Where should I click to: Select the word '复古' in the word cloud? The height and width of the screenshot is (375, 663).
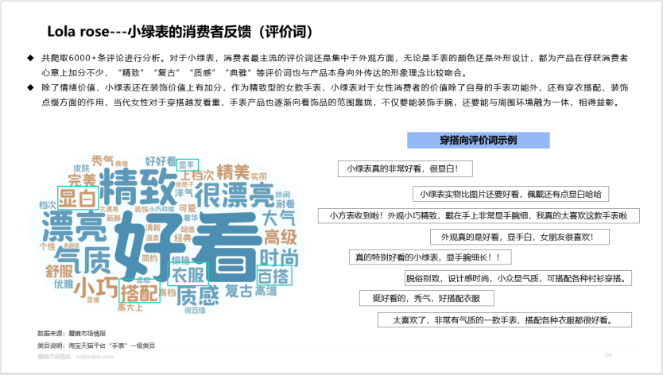[x=239, y=291]
